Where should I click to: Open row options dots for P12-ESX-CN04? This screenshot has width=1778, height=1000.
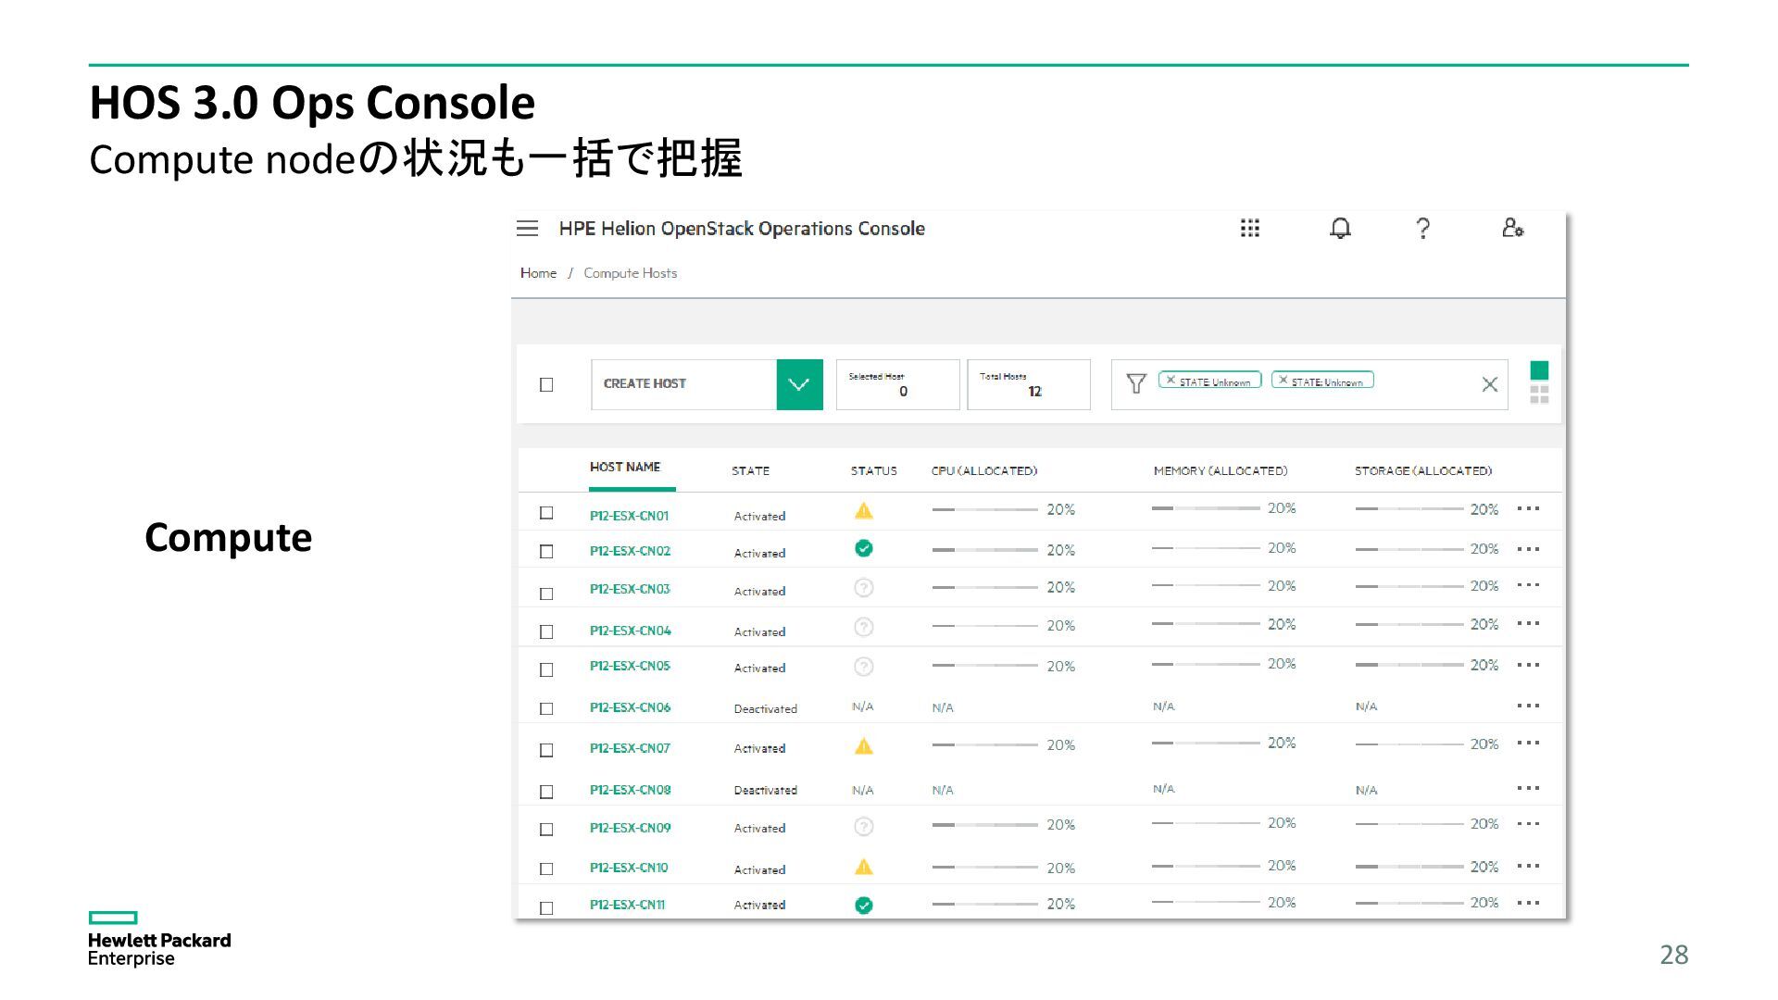1528,623
